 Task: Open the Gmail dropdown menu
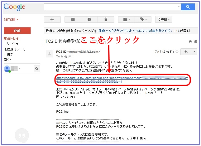click(x=11, y=20)
